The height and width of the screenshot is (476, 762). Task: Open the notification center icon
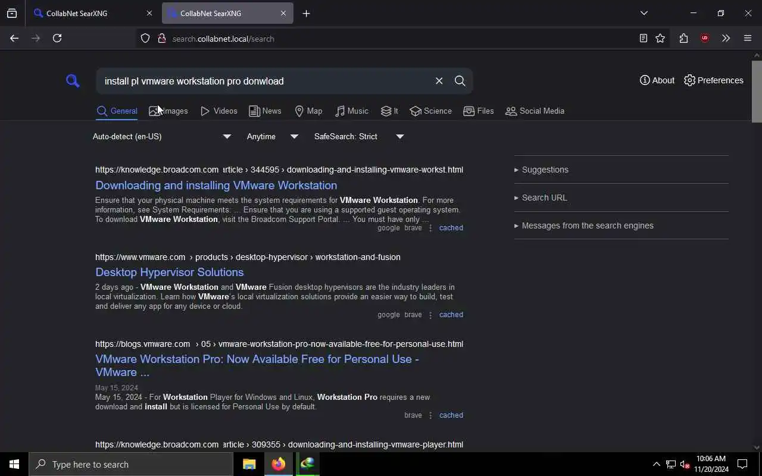pyautogui.click(x=742, y=464)
